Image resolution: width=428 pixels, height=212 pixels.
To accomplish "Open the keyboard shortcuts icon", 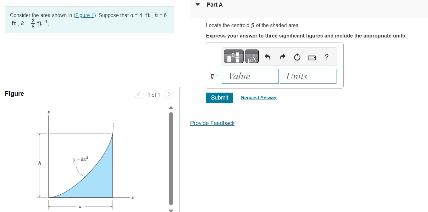I will pos(312,57).
